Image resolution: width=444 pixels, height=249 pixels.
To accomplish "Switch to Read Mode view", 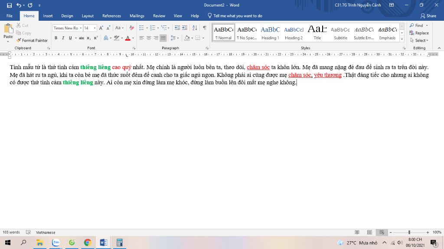I will pyautogui.click(x=357, y=232).
